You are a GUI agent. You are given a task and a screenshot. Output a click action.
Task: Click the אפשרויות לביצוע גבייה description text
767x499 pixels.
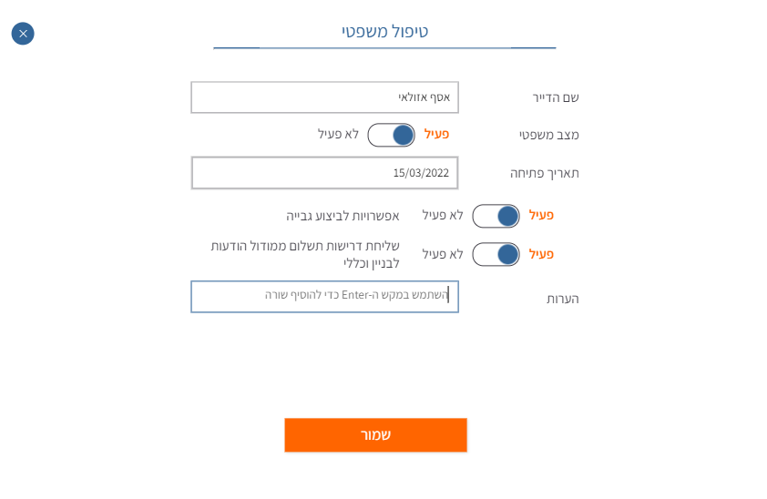tap(343, 216)
